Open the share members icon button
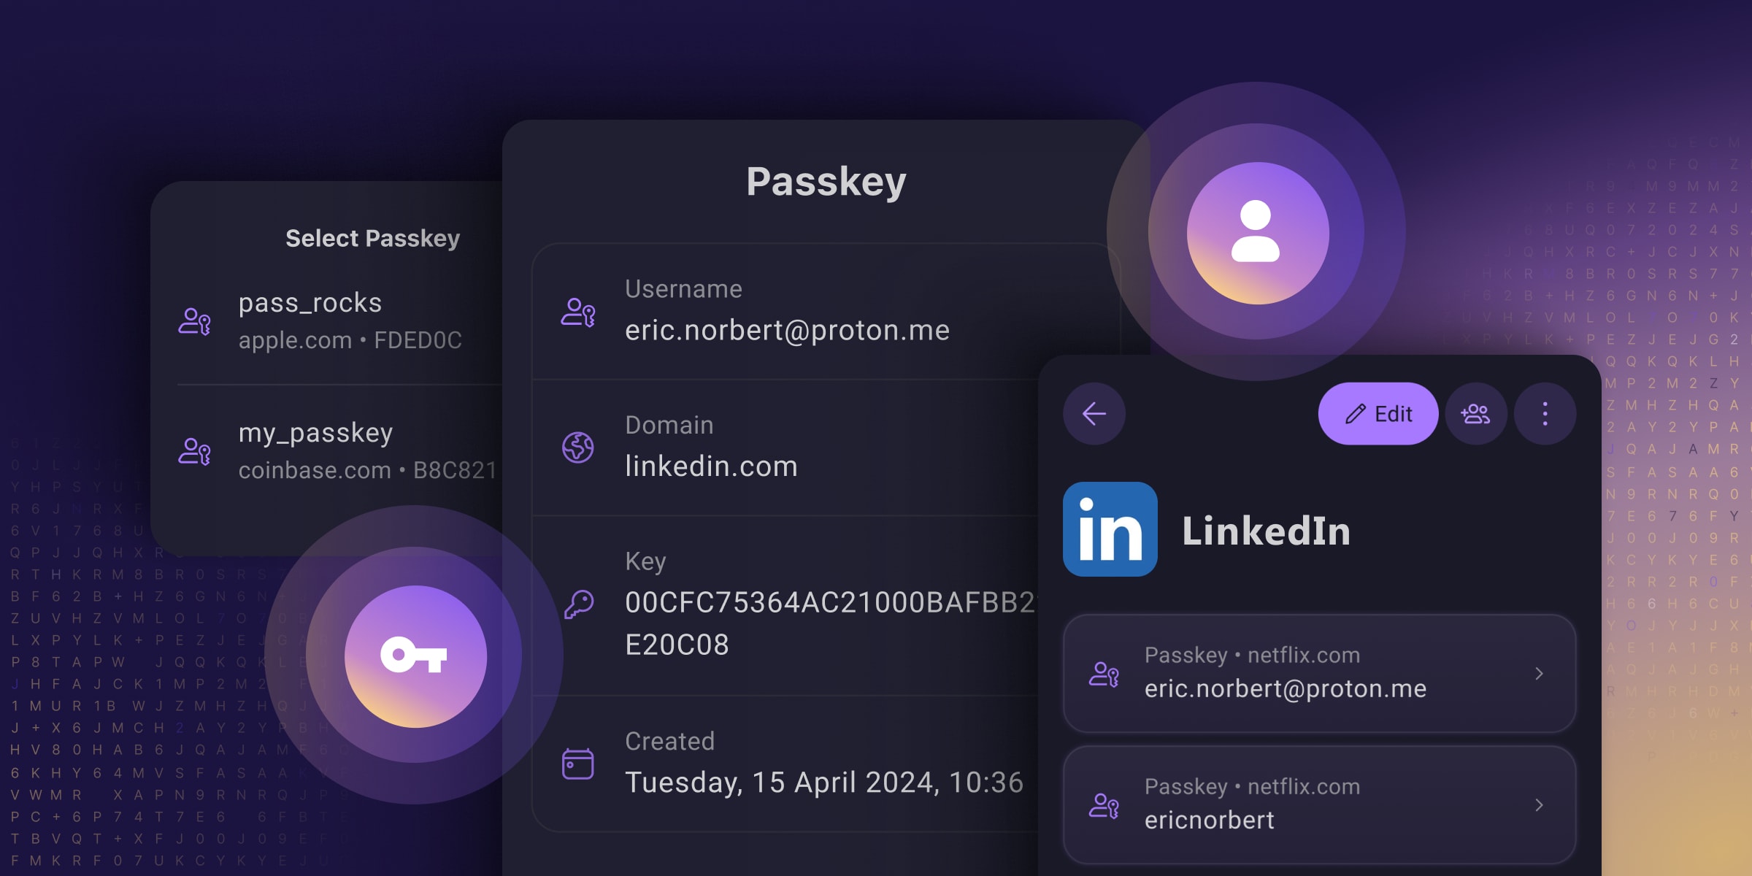Screen dimensions: 1752x876 tap(1475, 414)
